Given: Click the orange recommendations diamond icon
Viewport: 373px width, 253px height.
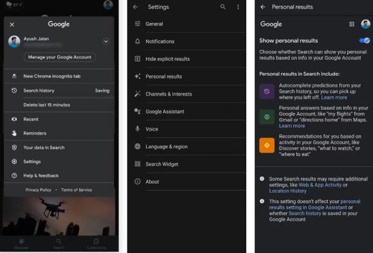Looking at the screenshot, I should point(267,145).
